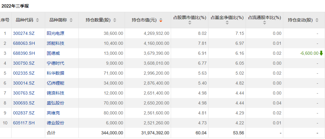This screenshot has width=325, height=139.
Task: Open 科华数据 stock page
Action: point(55,73)
